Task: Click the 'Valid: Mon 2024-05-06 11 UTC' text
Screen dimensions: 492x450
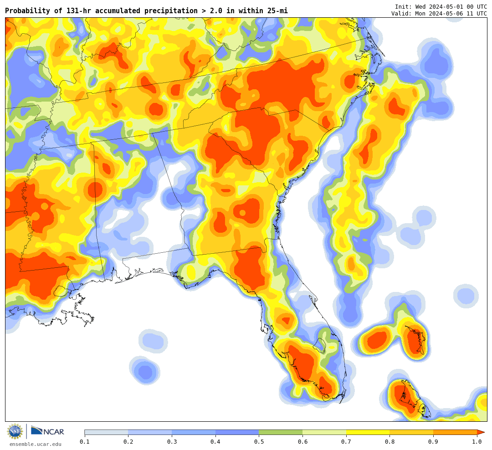Action: (439, 14)
